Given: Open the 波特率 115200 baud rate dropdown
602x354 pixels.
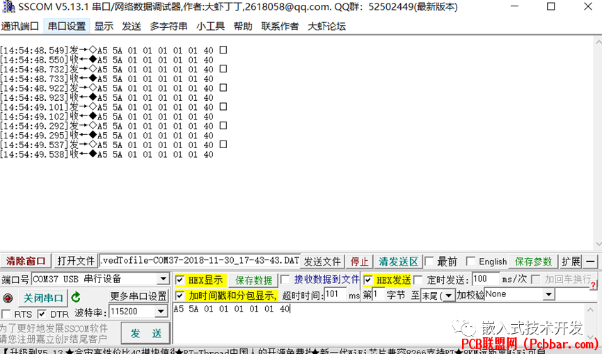Looking at the screenshot, I should tap(161, 312).
